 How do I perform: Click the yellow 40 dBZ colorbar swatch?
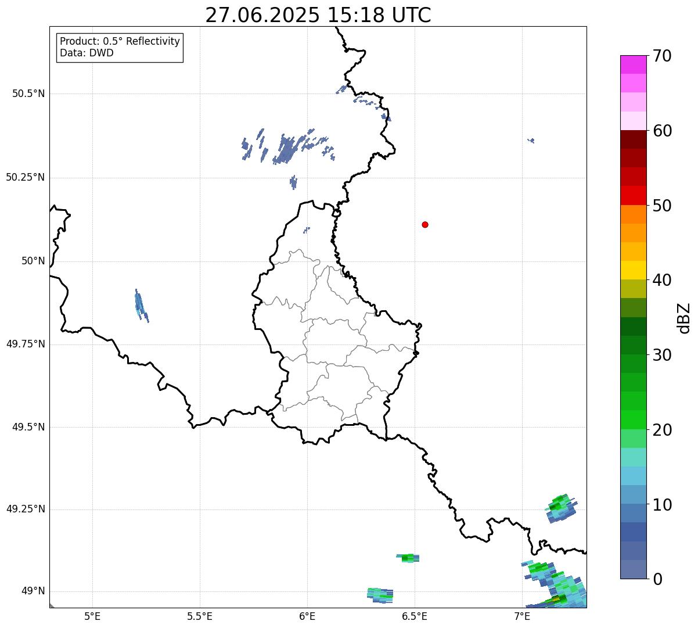tap(633, 270)
